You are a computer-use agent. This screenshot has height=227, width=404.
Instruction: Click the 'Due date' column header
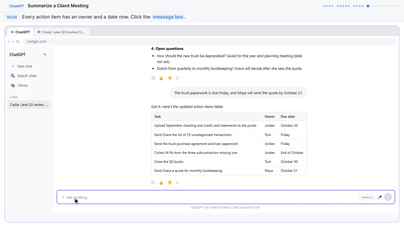(288, 117)
